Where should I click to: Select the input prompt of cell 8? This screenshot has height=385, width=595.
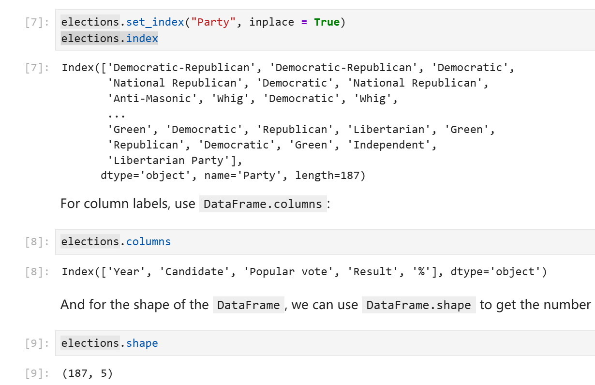36,242
